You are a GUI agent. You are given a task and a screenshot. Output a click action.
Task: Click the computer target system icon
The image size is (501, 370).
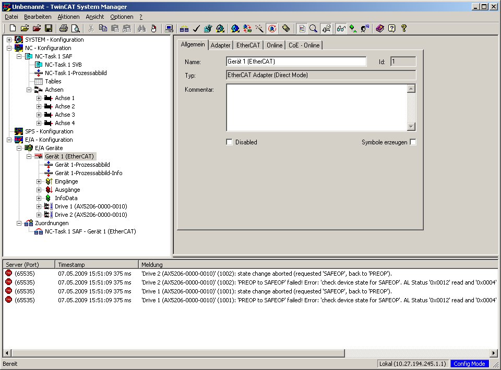(x=169, y=28)
